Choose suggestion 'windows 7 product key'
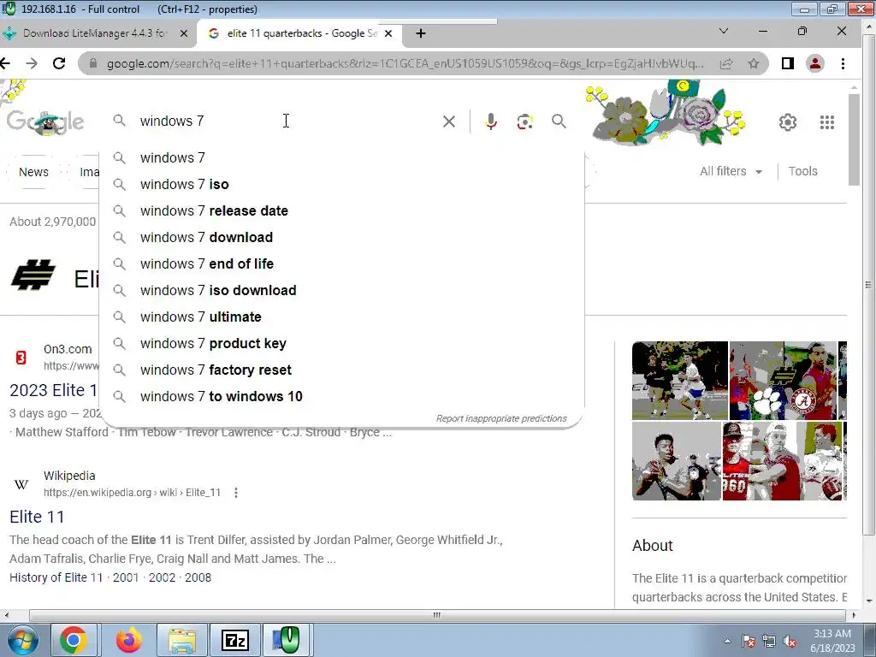876x657 pixels. coord(342,344)
